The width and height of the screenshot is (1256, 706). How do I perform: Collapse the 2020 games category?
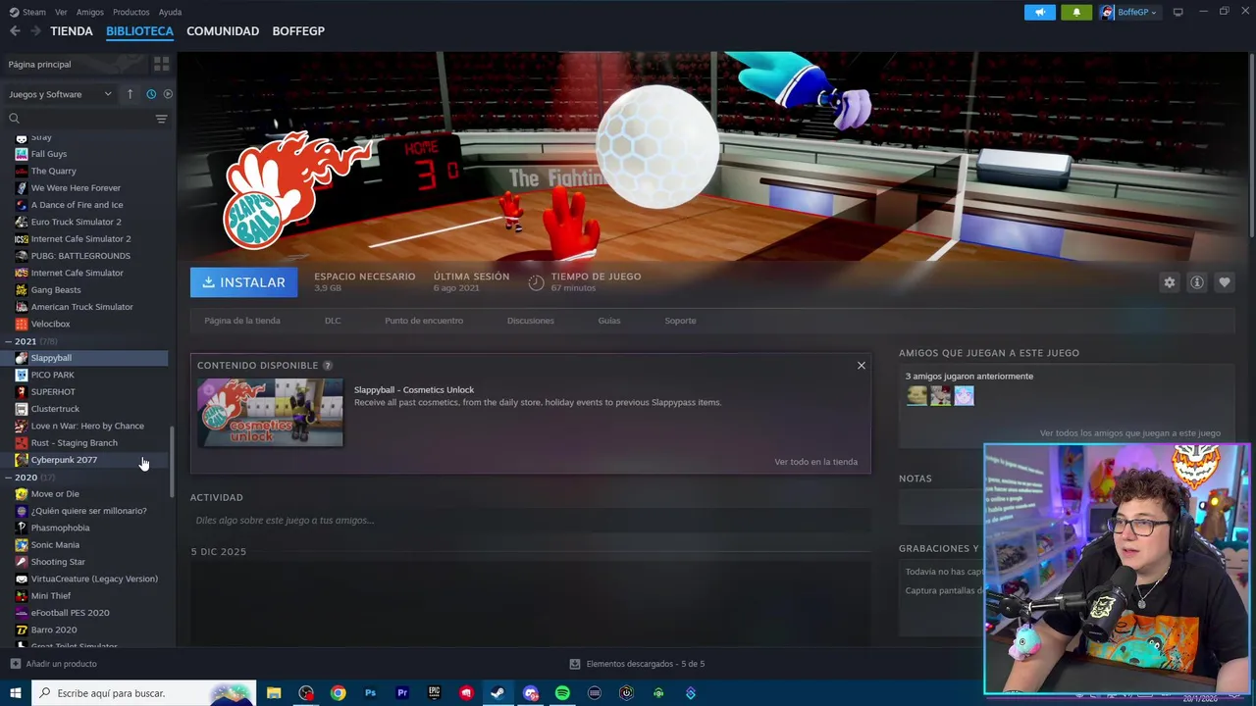[x=8, y=478]
